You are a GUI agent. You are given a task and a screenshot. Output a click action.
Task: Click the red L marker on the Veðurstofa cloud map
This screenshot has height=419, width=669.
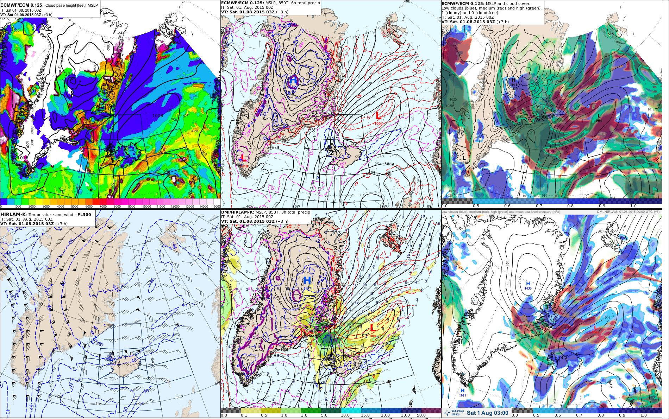click(x=595, y=329)
